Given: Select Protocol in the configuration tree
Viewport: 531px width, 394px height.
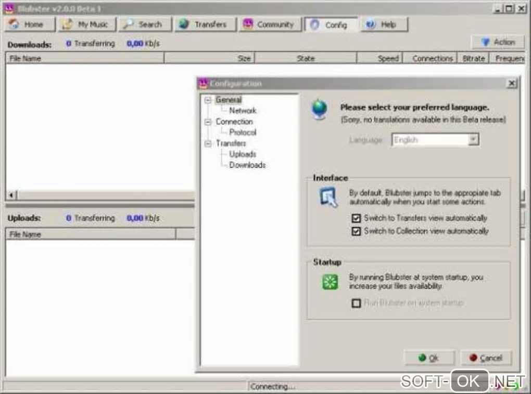Looking at the screenshot, I should click(x=243, y=132).
